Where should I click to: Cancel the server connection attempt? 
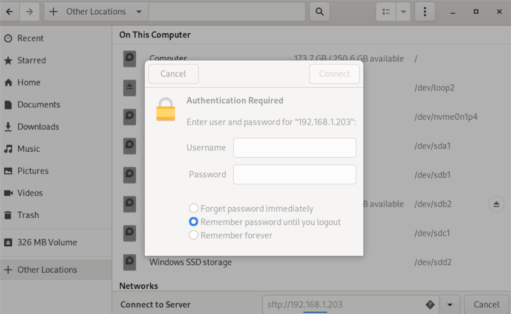tap(486, 304)
